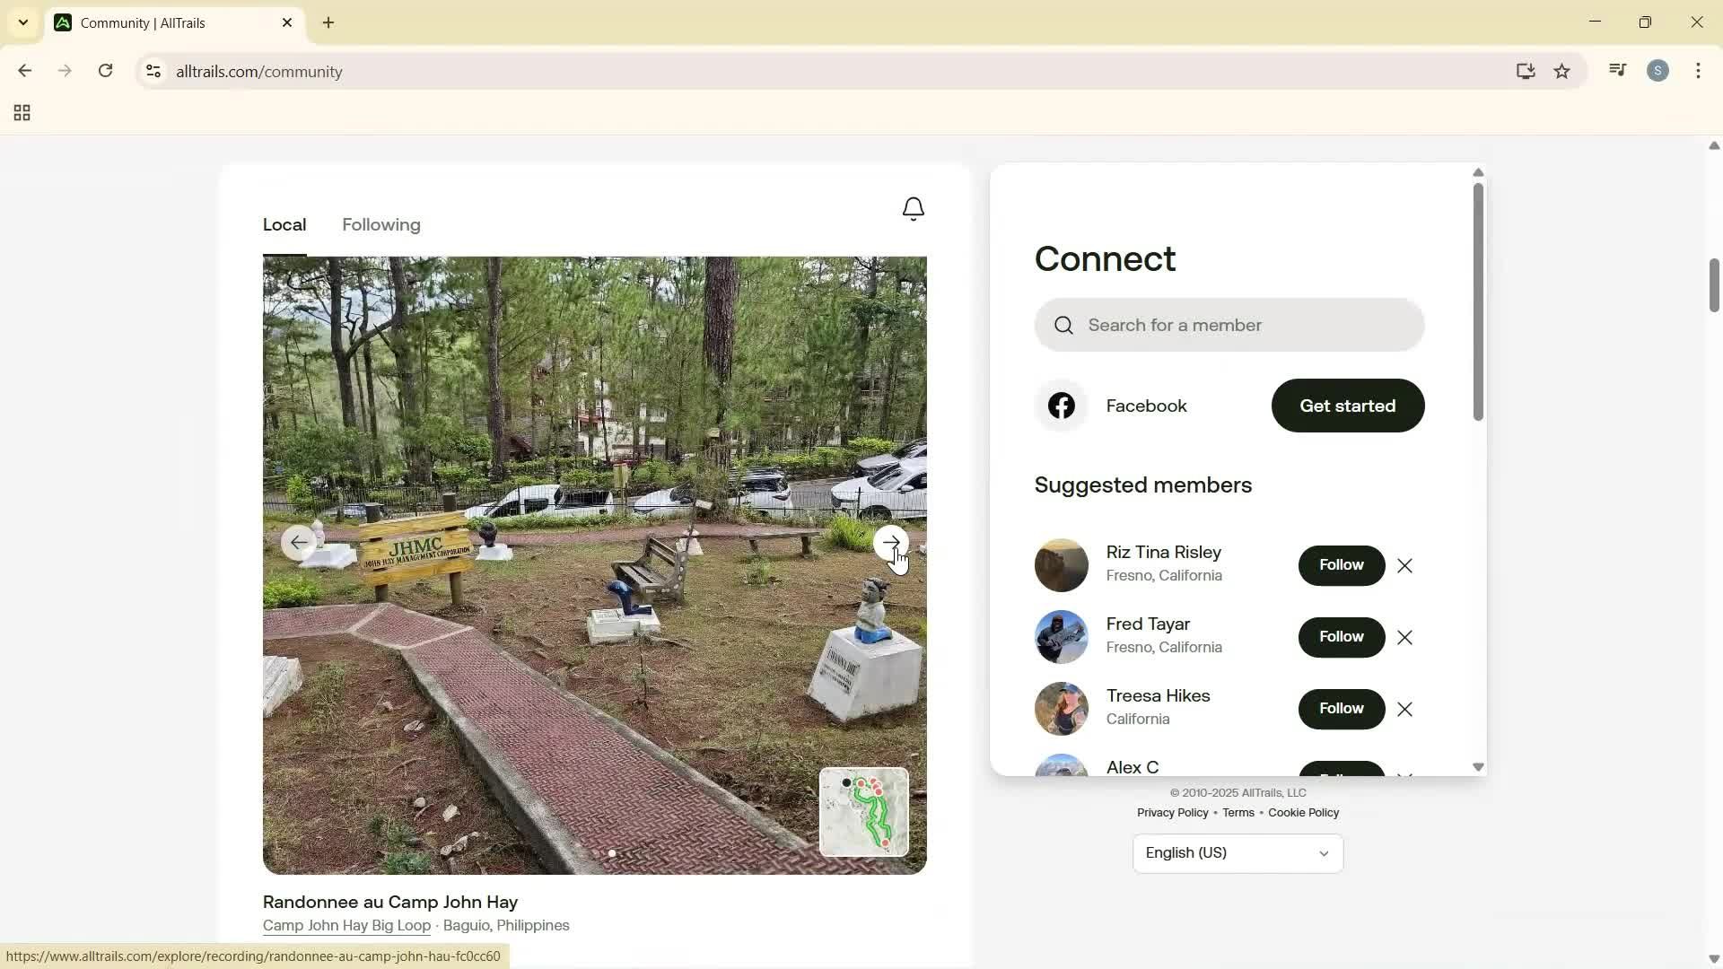The height and width of the screenshot is (969, 1723).
Task: Click the previous photo arrow on the carousel
Action: 300,542
